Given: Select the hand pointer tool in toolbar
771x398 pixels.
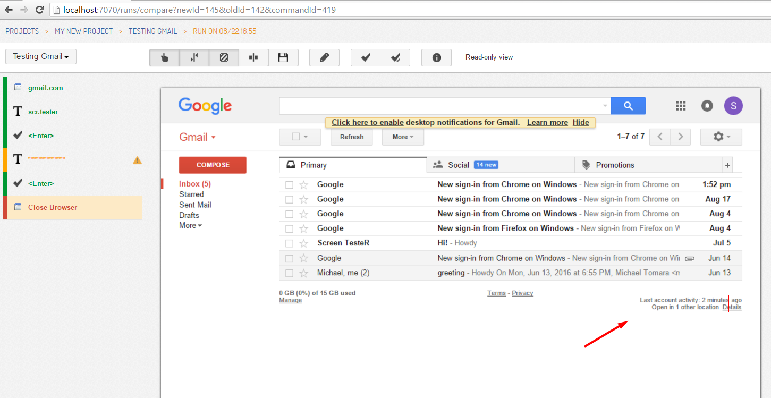Looking at the screenshot, I should (165, 57).
